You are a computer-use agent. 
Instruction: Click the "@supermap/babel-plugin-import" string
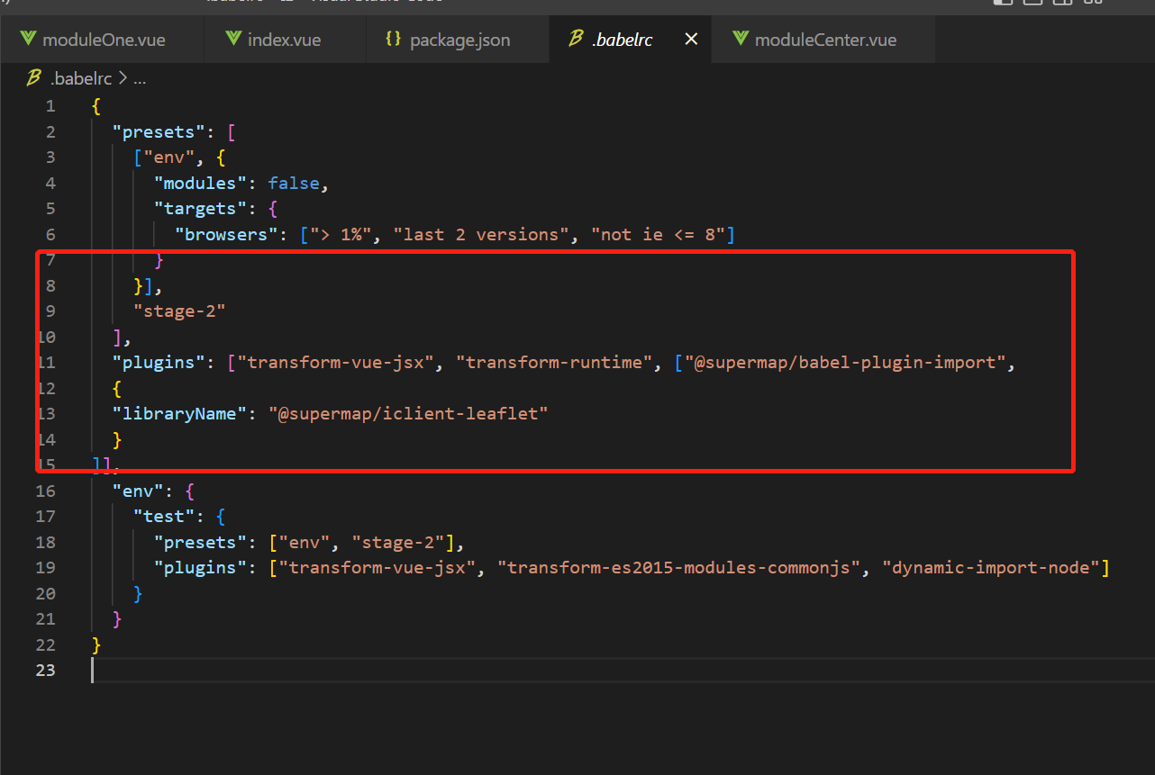coord(845,363)
